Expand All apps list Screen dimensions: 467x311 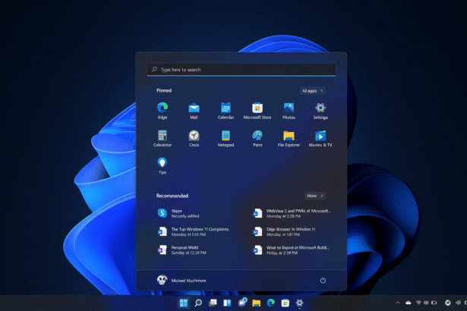312,91
